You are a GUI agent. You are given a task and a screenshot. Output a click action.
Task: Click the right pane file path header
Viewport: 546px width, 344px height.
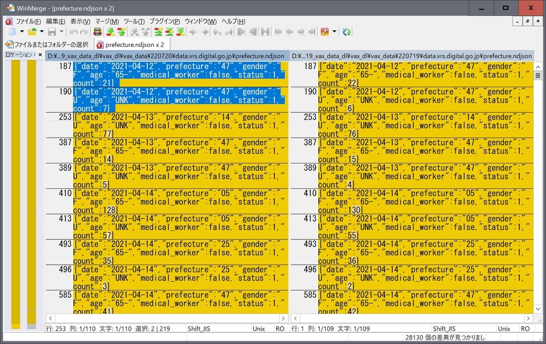[412, 56]
